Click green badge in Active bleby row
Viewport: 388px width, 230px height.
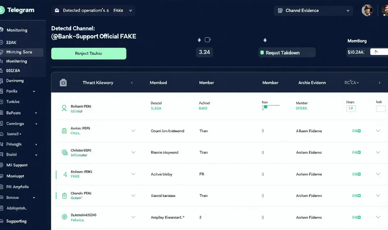coord(357,174)
